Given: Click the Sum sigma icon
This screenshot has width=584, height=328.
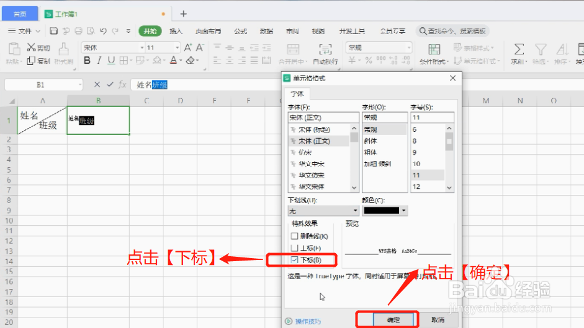Looking at the screenshot, I should point(519,49).
